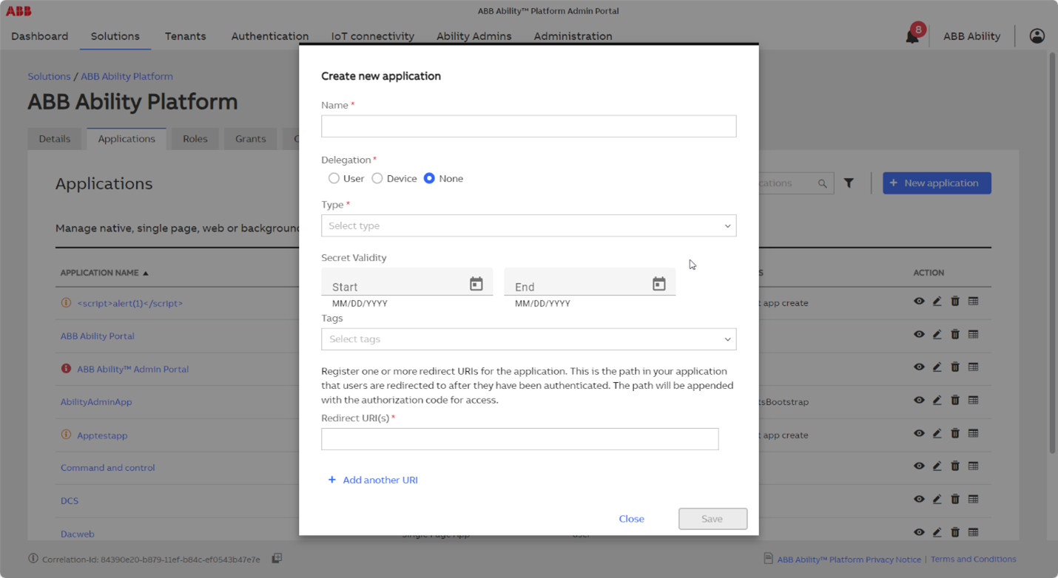Viewport: 1058px width, 578px height.
Task: Edit the Command and control application
Action: [937, 466]
